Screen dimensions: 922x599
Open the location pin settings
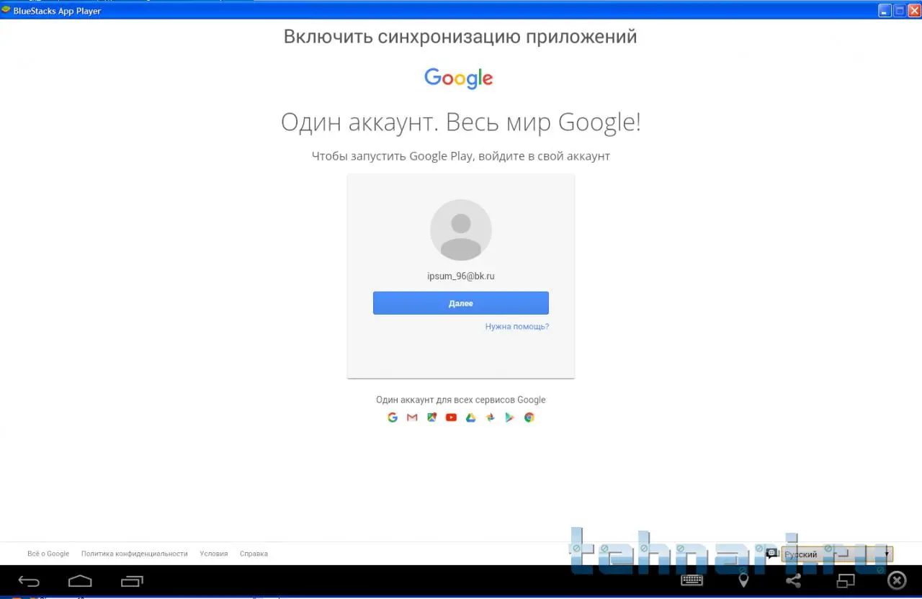743,580
